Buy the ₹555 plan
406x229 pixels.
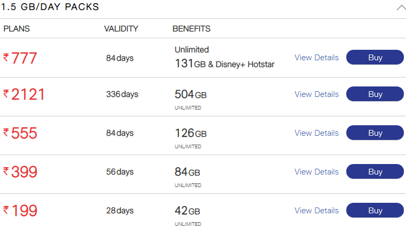pos(375,133)
